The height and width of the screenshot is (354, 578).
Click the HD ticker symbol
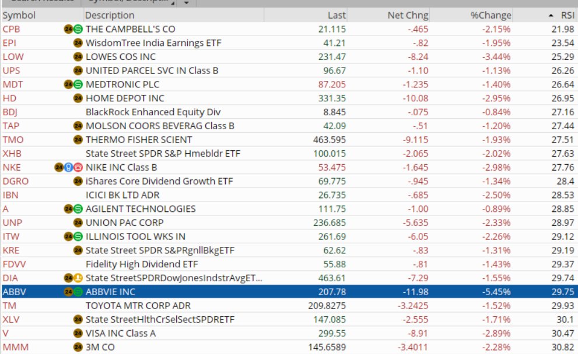coord(9,98)
